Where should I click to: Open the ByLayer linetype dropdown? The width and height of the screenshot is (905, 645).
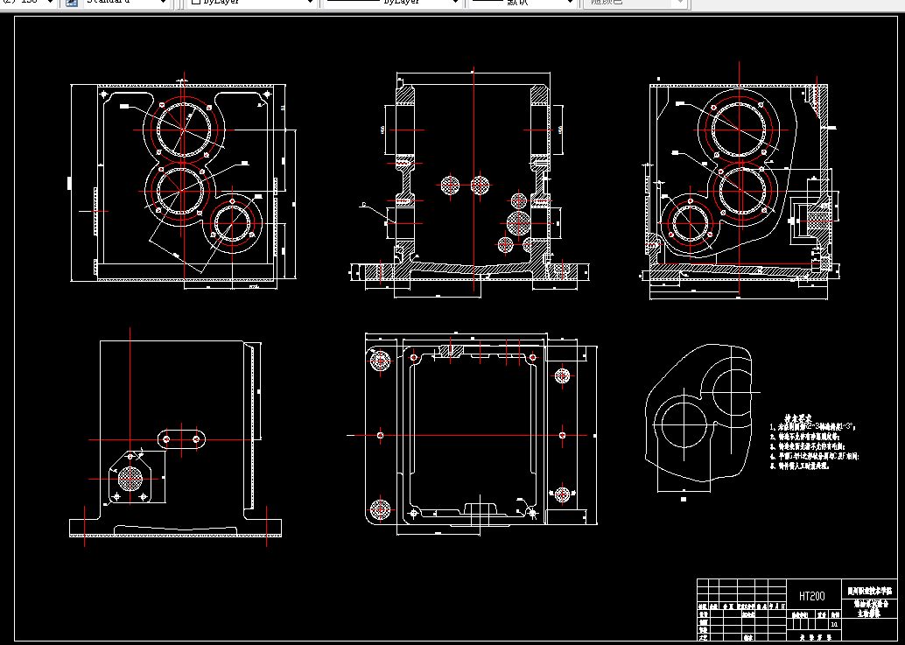[x=392, y=3]
